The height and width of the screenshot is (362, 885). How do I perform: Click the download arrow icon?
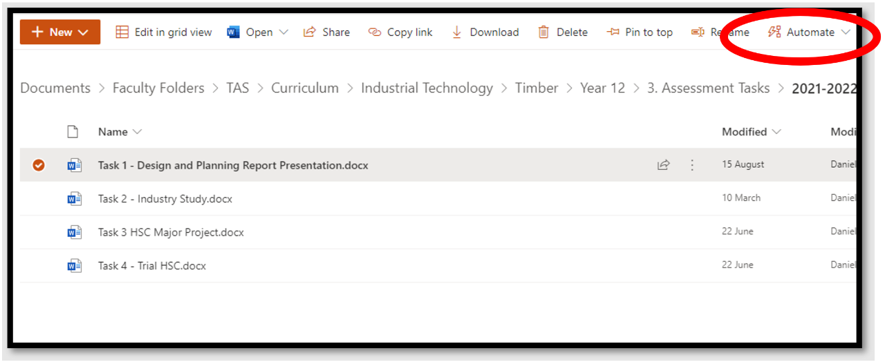(x=457, y=32)
